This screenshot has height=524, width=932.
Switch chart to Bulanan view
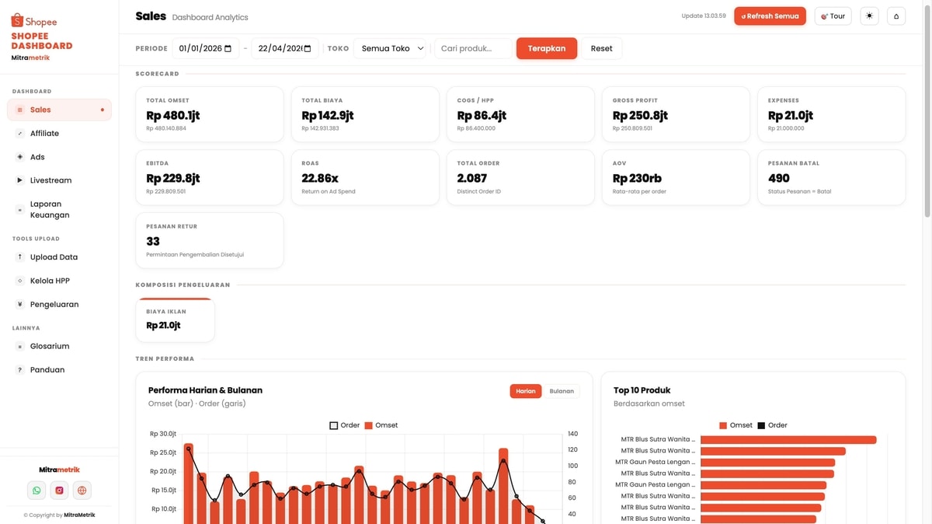[561, 391]
